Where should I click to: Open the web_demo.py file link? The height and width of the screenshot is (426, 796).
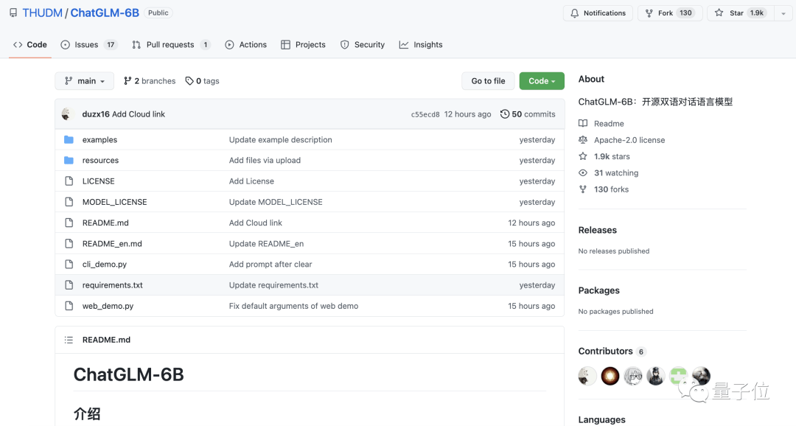click(108, 306)
